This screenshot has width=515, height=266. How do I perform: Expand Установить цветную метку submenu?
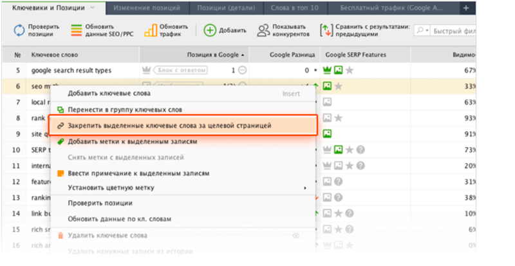click(183, 187)
